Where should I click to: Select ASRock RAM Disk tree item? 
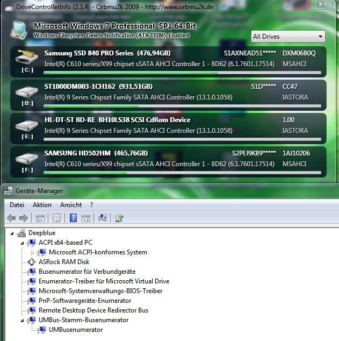point(64,262)
